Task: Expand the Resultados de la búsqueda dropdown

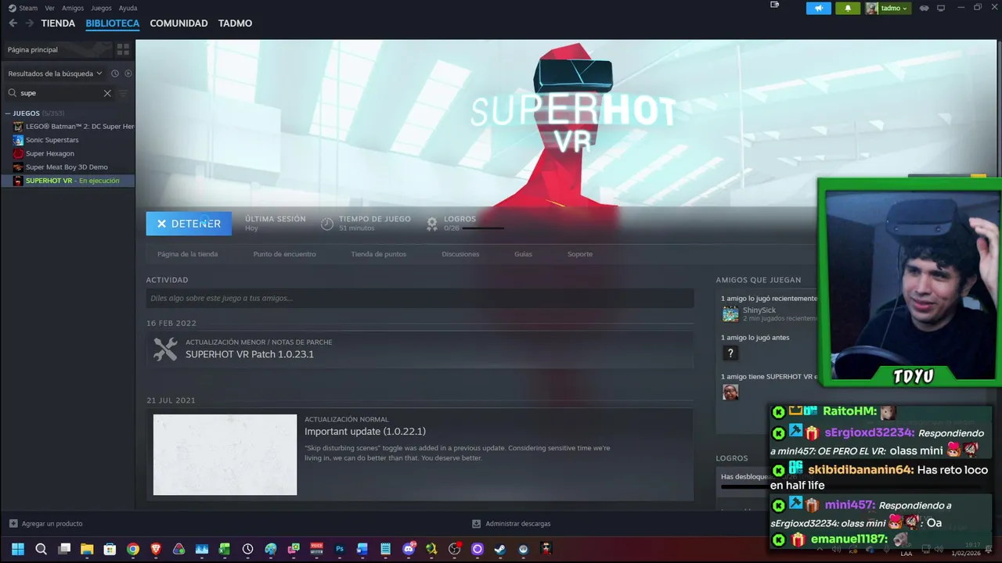Action: (56, 74)
